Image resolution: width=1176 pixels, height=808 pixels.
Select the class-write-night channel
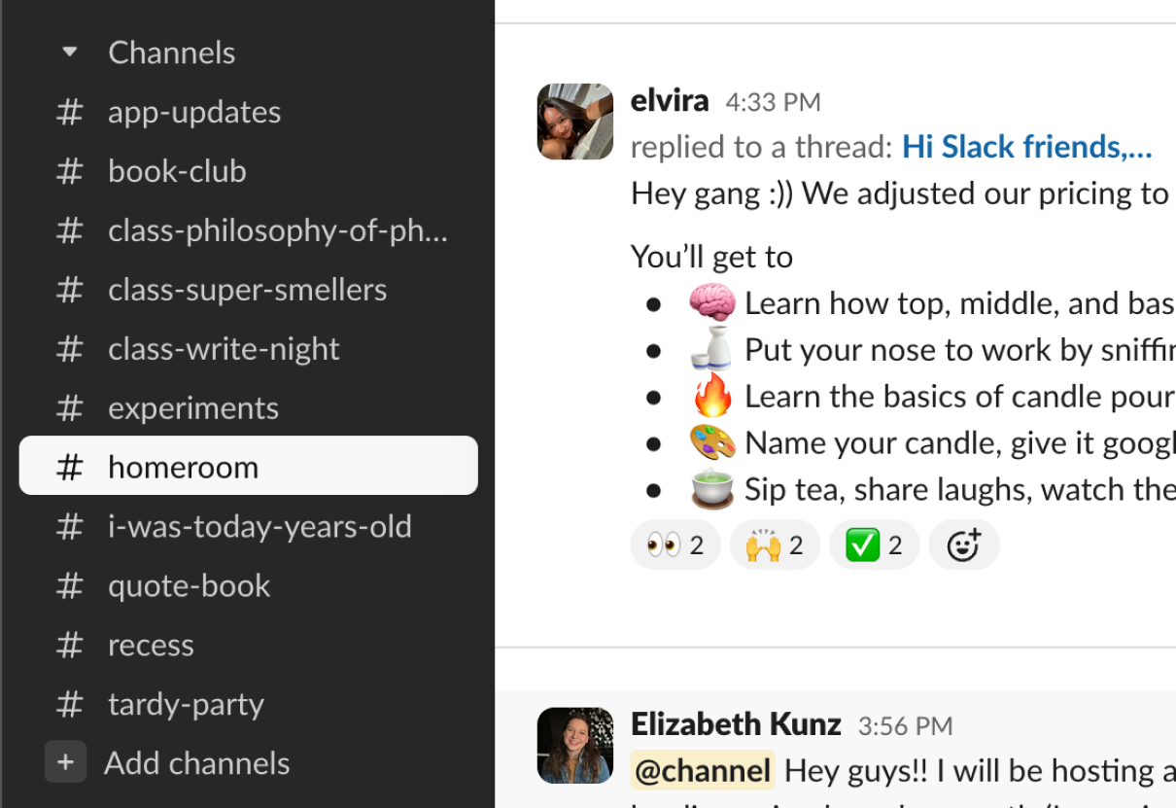point(224,348)
